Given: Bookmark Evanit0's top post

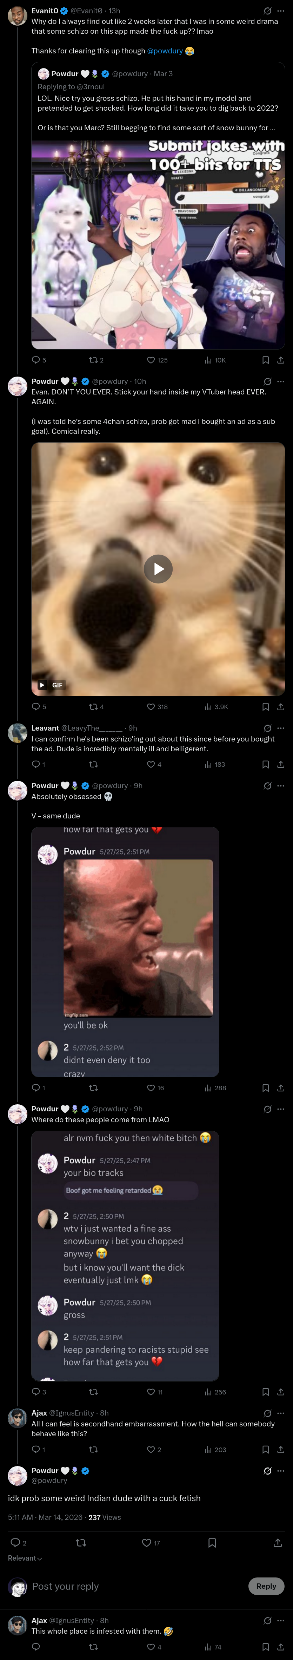Looking at the screenshot, I should tap(265, 360).
